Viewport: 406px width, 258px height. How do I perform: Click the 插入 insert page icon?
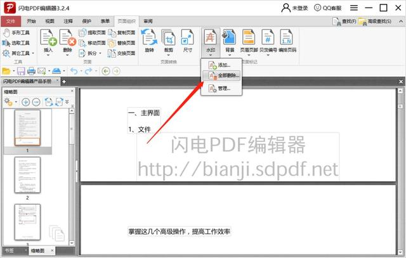[x=48, y=37]
